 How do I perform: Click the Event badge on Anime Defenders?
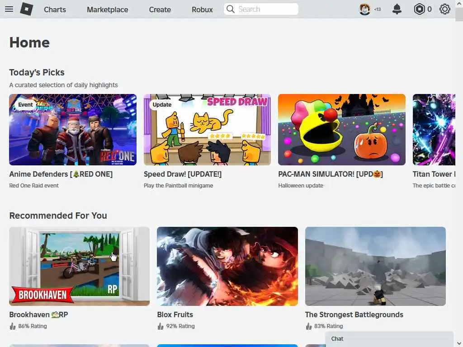pos(25,105)
